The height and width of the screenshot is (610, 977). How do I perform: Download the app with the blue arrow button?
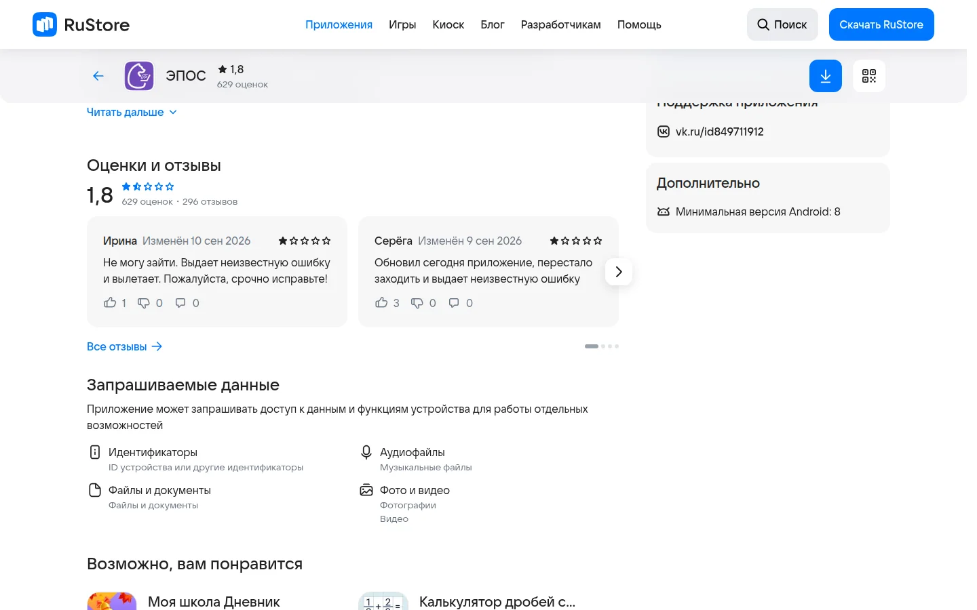point(826,76)
